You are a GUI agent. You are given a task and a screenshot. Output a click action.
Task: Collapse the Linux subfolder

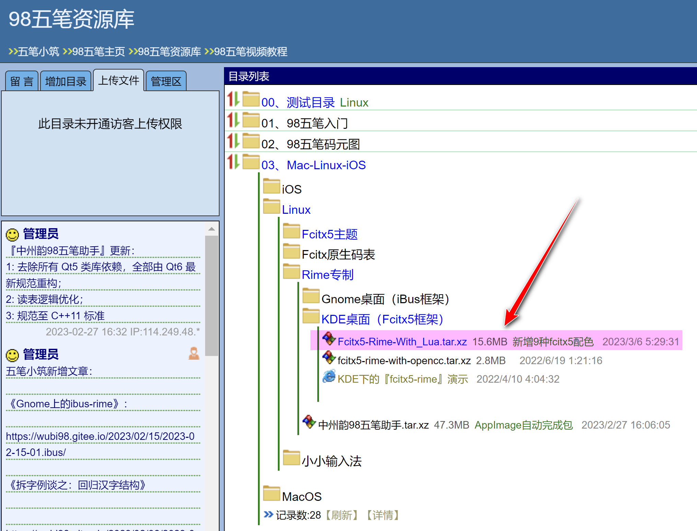click(296, 210)
